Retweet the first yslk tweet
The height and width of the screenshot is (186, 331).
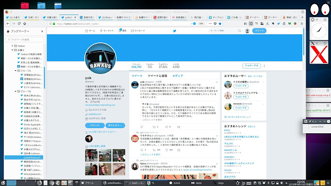pyautogui.click(x=154, y=127)
